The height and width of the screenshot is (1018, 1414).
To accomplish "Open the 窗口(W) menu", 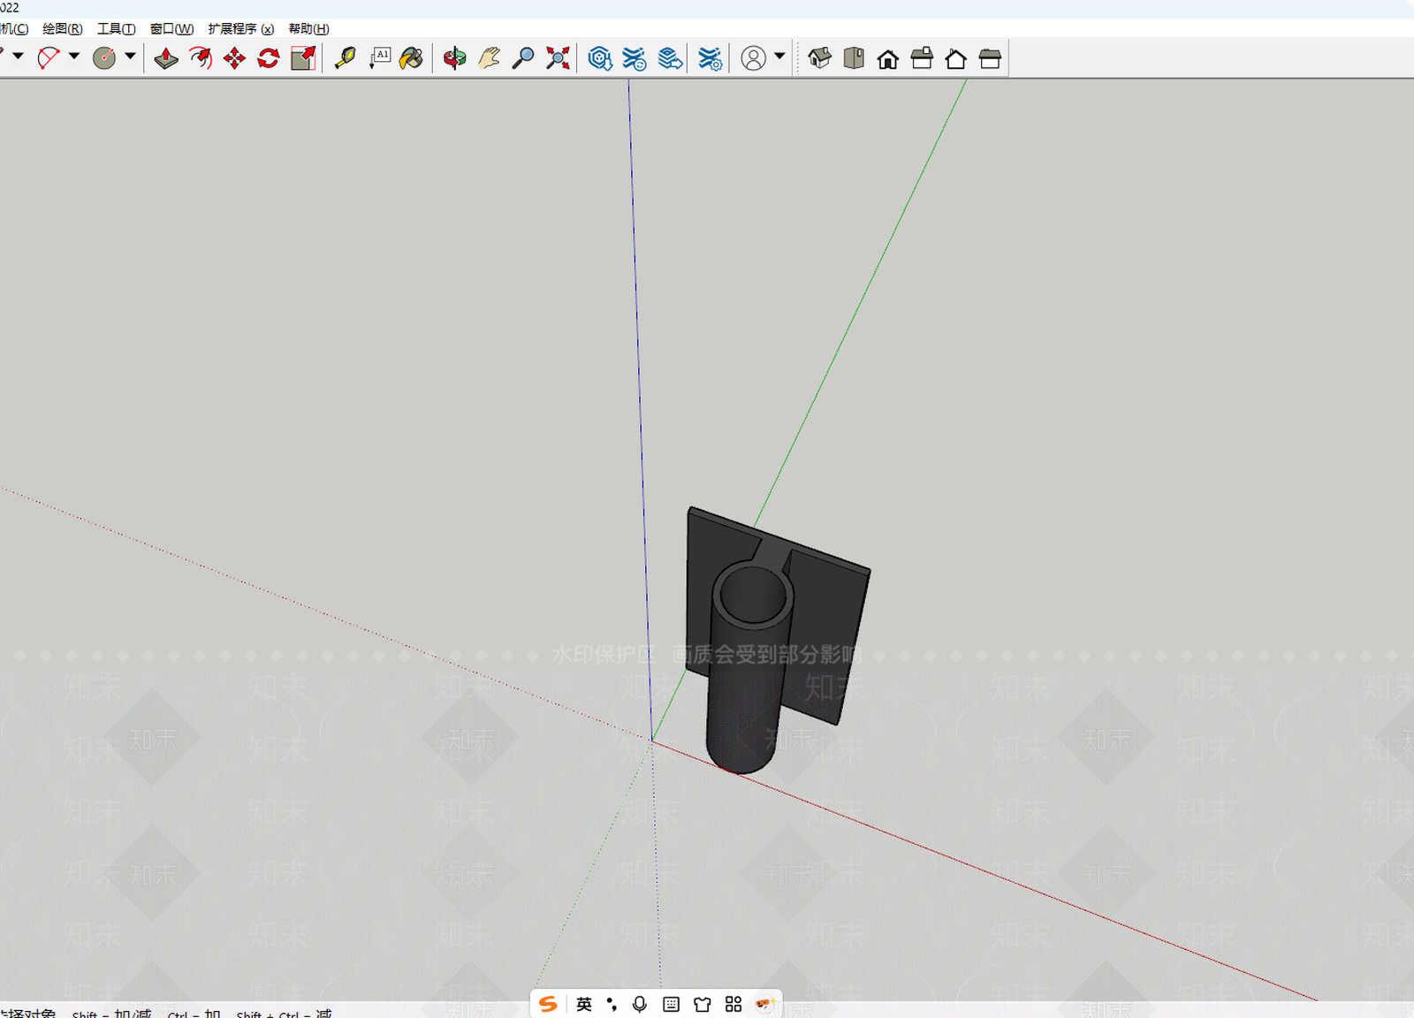I will click(172, 29).
